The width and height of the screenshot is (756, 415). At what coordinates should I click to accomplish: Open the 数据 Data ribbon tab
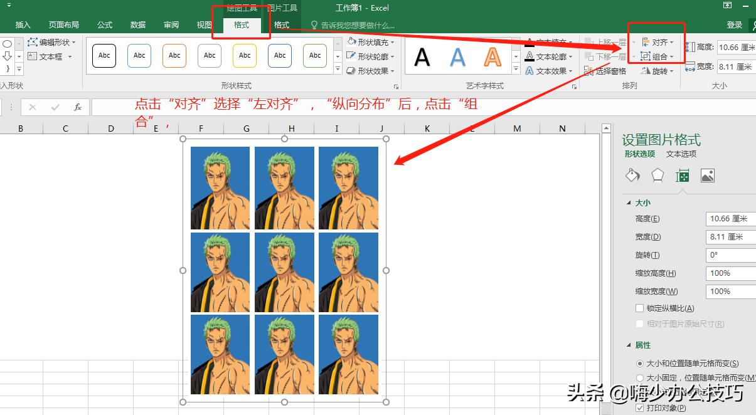[138, 25]
